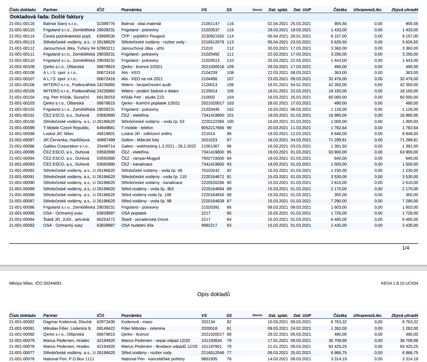Click 'Městys Mšec, IČO 00244091' header text

point(35,283)
